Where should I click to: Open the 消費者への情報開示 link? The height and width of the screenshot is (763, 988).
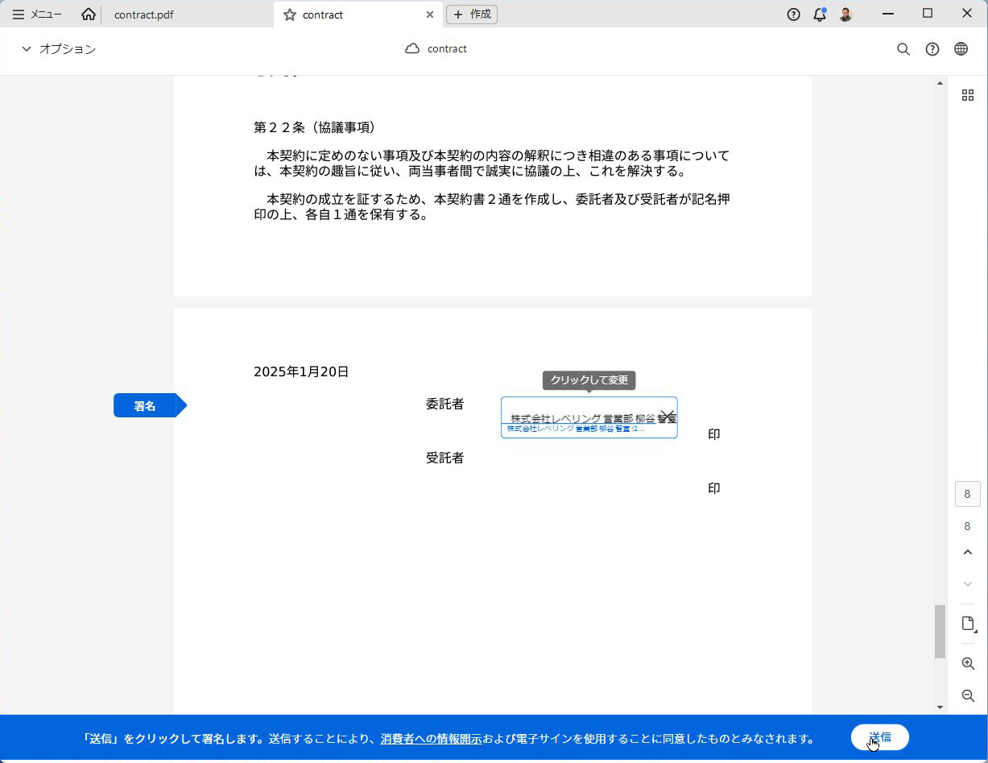pos(431,738)
